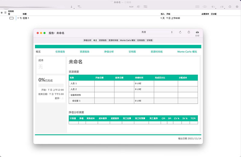Click the 人员 1 resource row
The image size is (241, 157).
coord(133,83)
